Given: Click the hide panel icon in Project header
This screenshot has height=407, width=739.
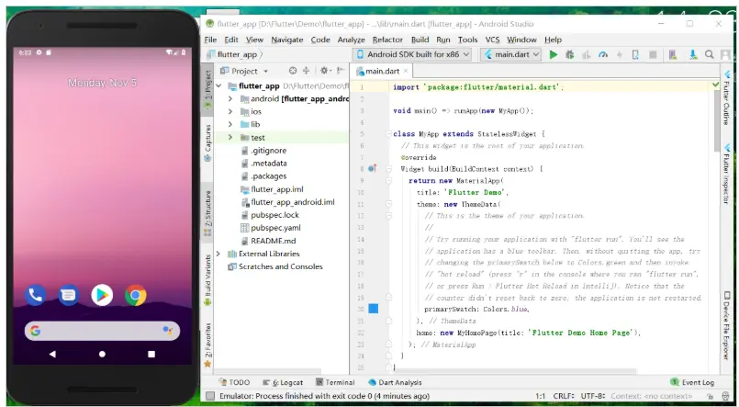Looking at the screenshot, I should 341,71.
